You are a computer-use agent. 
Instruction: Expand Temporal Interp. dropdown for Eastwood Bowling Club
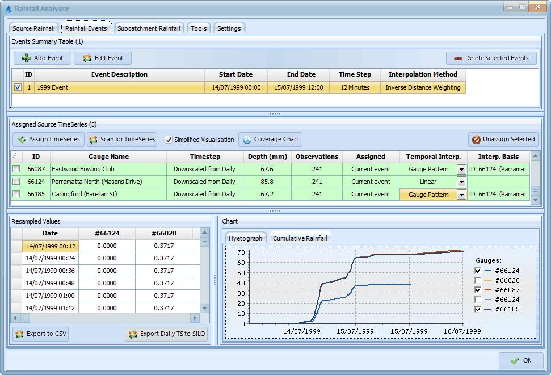tap(461, 170)
